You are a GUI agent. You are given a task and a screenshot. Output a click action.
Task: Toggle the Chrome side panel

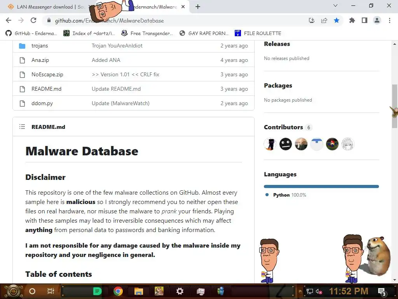(x=365, y=20)
